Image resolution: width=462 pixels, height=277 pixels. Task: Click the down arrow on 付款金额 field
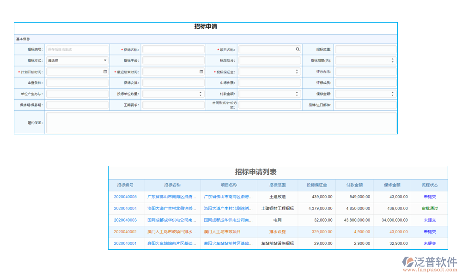click(297, 95)
